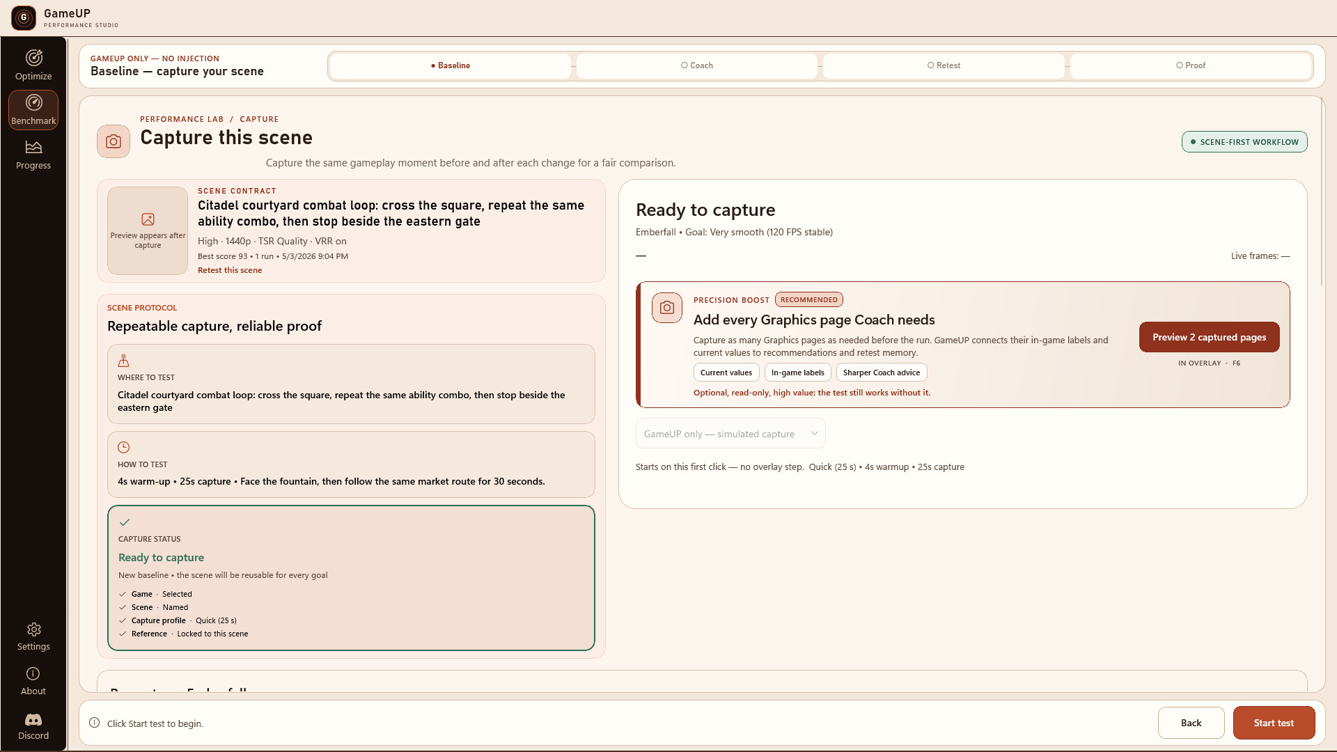Click the Retest this scene link

coord(230,270)
